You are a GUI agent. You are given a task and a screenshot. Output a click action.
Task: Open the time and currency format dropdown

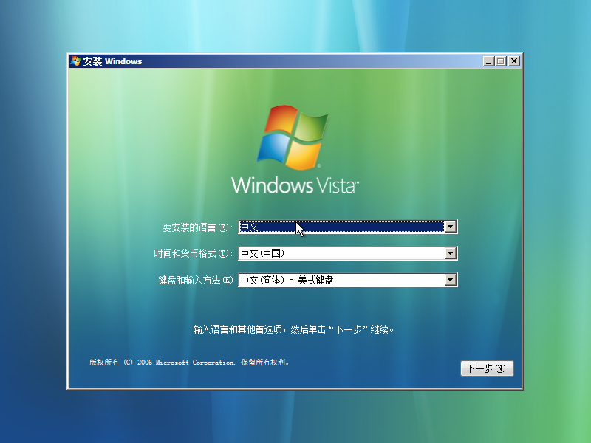coord(451,253)
